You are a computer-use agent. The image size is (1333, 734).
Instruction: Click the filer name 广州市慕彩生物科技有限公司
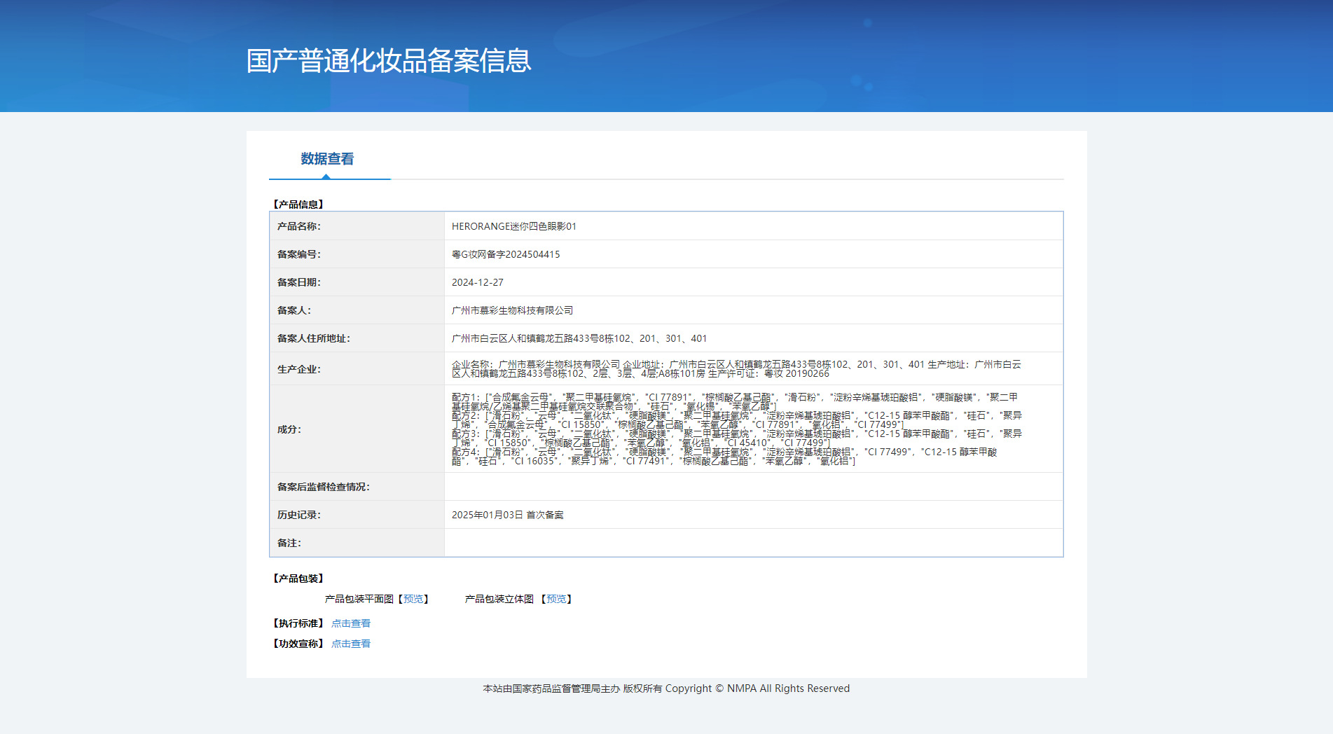click(512, 310)
